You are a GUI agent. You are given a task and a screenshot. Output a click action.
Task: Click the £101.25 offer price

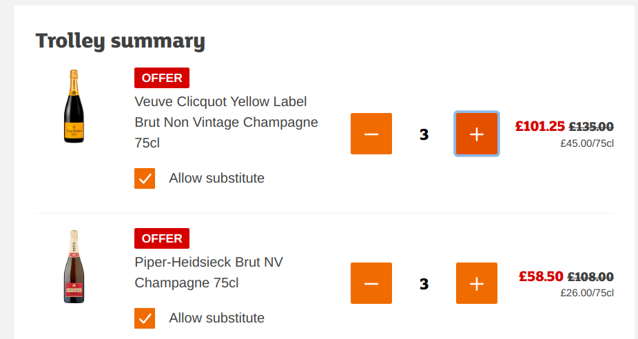point(539,126)
